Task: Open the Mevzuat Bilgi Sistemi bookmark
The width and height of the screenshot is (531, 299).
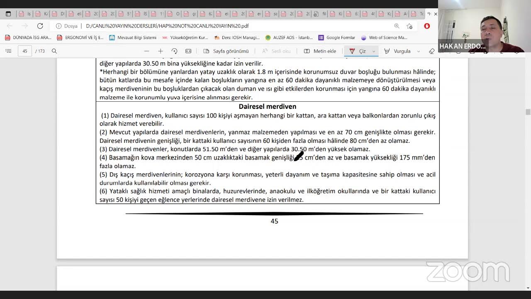Action: tap(133, 37)
